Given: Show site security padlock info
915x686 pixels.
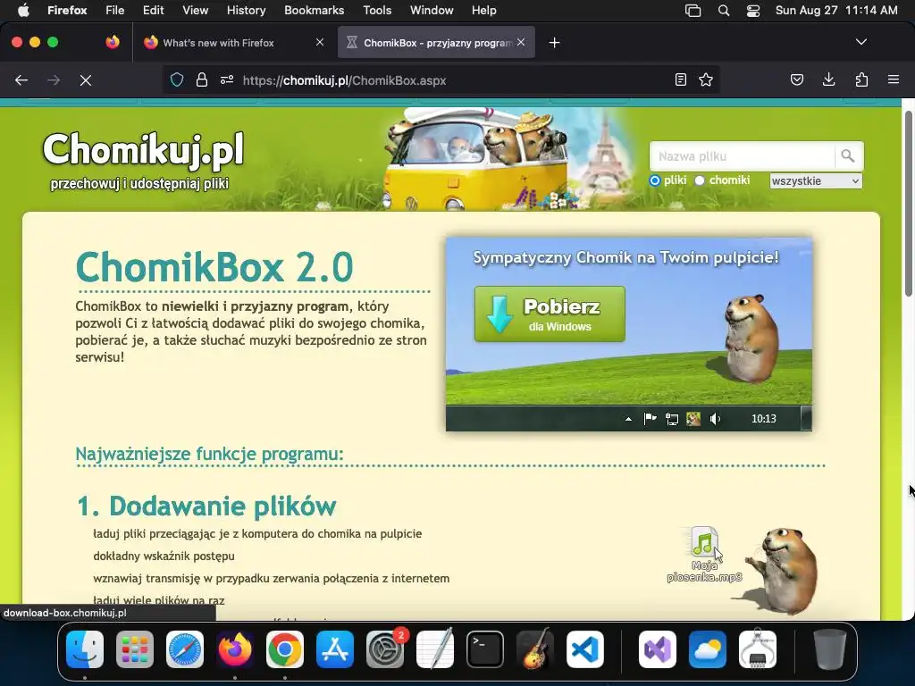Looking at the screenshot, I should pos(202,79).
